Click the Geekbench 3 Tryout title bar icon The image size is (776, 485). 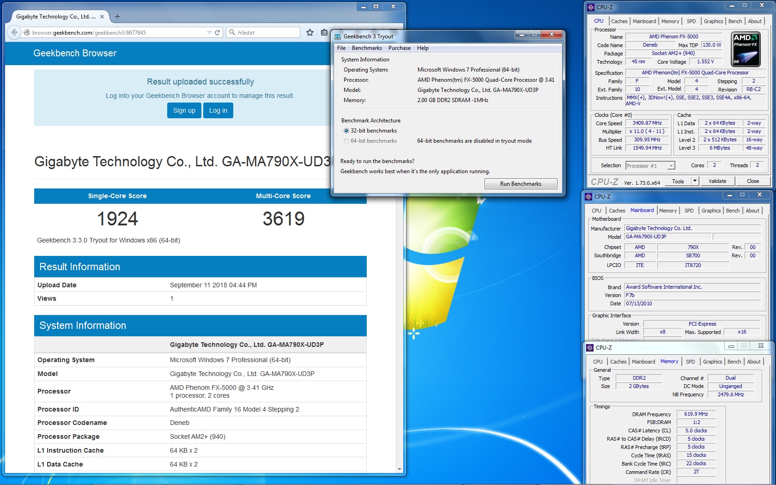[338, 36]
